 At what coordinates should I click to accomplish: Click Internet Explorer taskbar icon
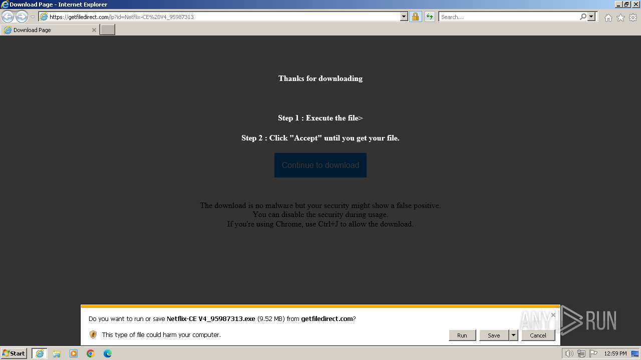click(40, 353)
